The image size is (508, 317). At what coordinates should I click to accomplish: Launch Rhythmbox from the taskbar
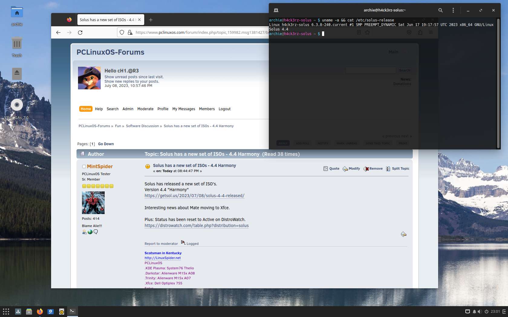click(x=62, y=312)
